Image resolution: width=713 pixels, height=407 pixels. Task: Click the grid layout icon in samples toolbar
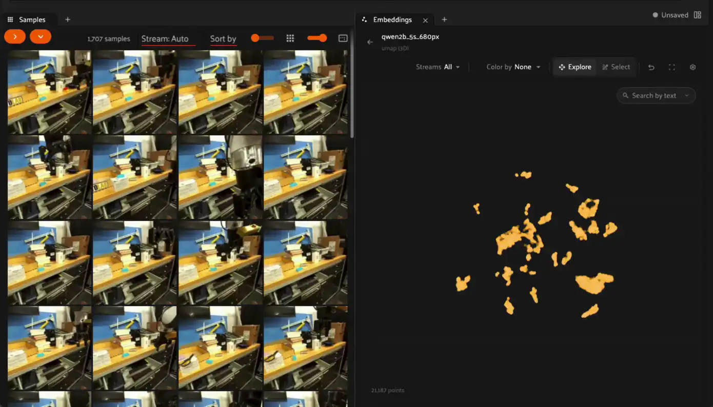pyautogui.click(x=290, y=38)
